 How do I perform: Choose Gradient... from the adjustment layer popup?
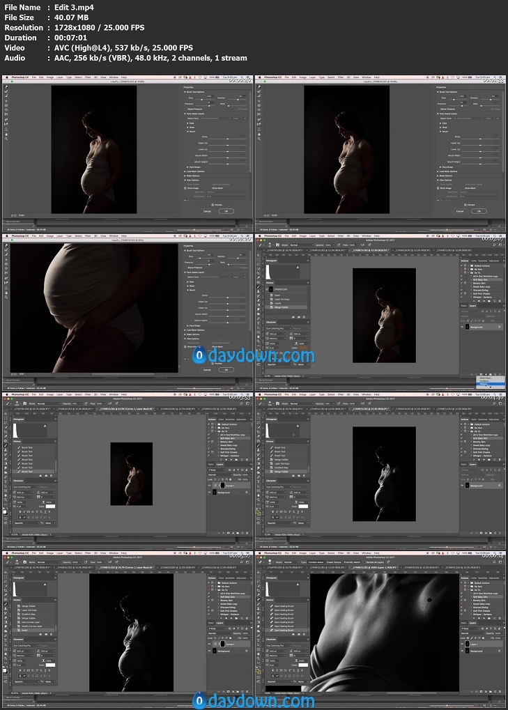click(485, 383)
